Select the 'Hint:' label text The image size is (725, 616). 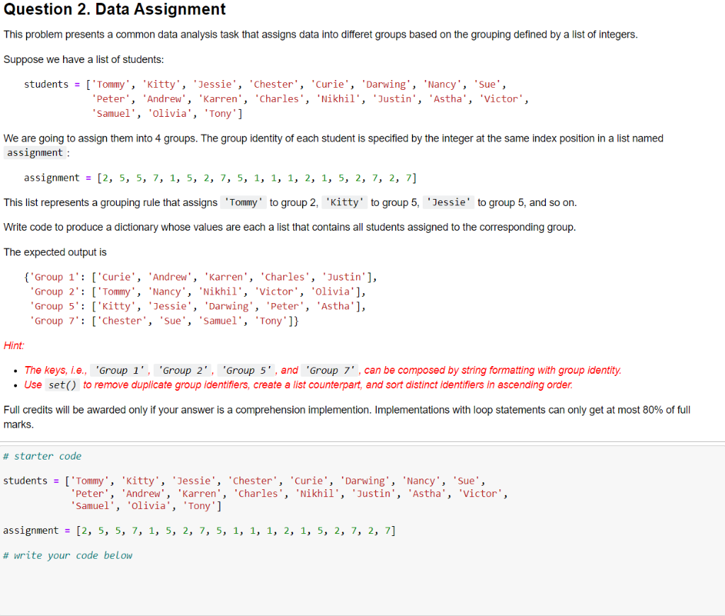[12, 345]
